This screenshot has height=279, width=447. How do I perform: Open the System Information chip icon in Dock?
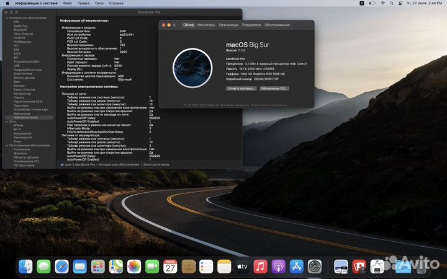(x=377, y=267)
